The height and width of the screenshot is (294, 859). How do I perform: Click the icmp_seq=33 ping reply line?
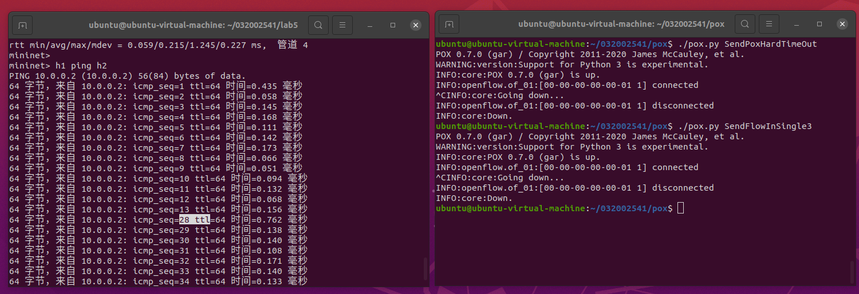(158, 271)
